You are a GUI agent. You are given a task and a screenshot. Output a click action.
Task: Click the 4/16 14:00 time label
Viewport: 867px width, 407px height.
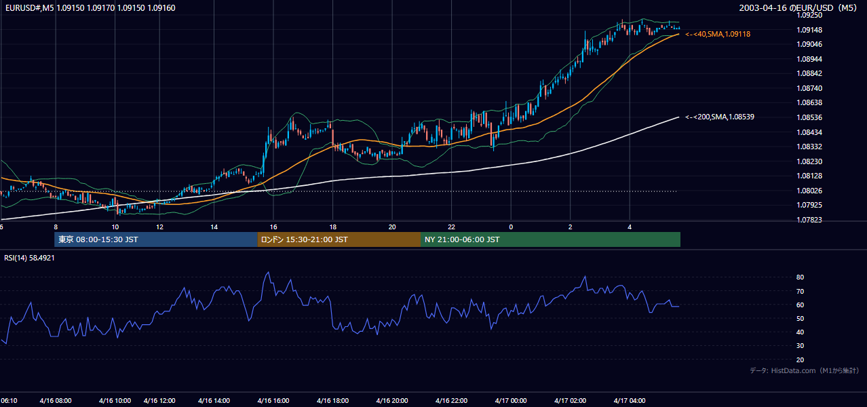tap(213, 400)
